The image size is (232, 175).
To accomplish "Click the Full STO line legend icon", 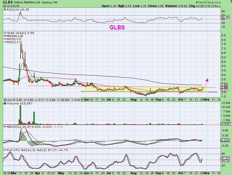I will click(5, 150).
